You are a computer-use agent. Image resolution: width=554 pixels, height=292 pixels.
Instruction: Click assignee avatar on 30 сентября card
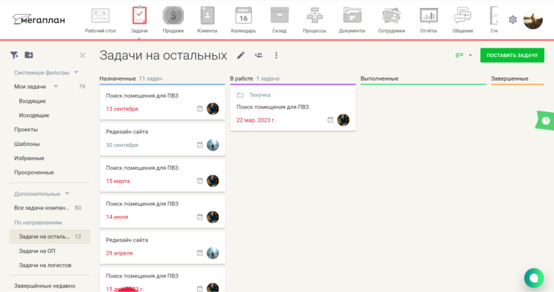pyautogui.click(x=213, y=145)
